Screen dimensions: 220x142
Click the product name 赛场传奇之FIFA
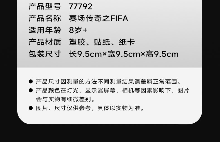tap(98, 18)
